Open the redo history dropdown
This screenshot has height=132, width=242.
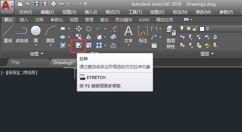coord(81,4)
